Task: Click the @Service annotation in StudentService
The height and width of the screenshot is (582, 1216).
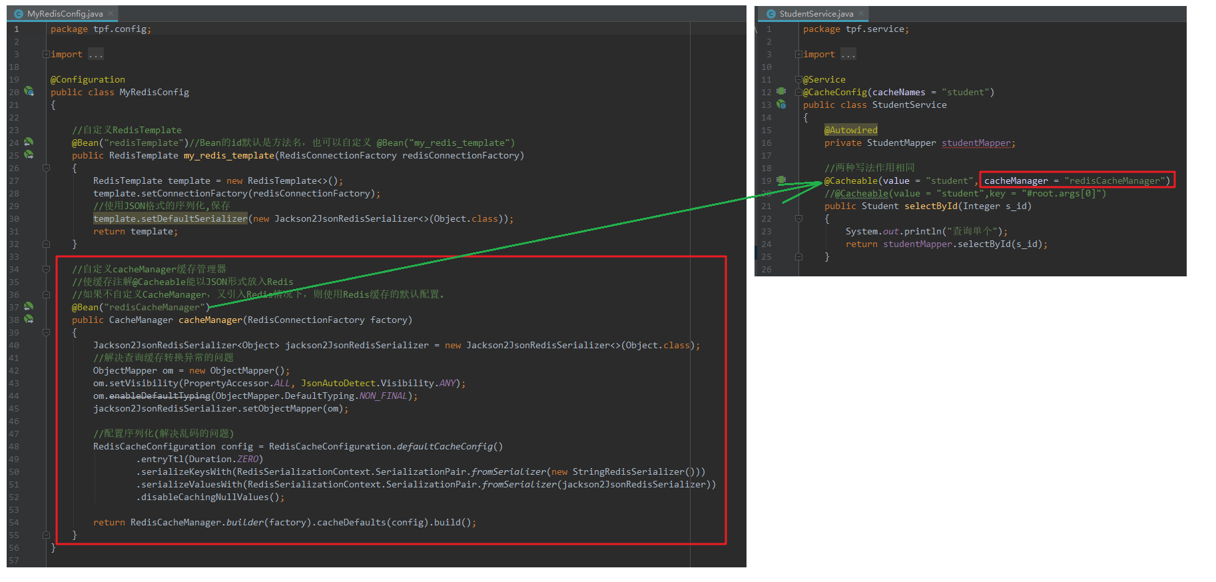Action: coord(824,79)
